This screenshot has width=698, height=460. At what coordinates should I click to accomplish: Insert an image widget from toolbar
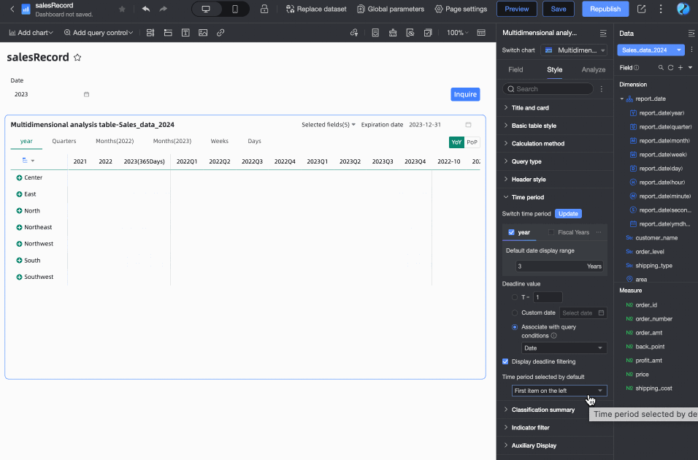(202, 33)
